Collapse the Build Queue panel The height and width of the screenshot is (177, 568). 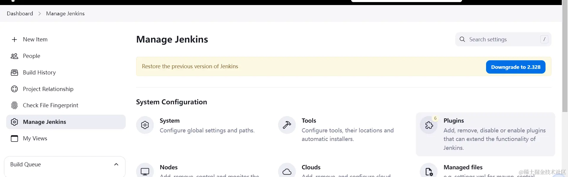116,165
